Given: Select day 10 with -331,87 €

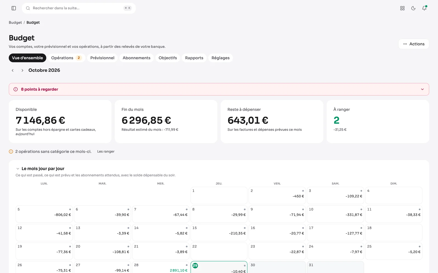Looking at the screenshot, I should click(x=335, y=214).
